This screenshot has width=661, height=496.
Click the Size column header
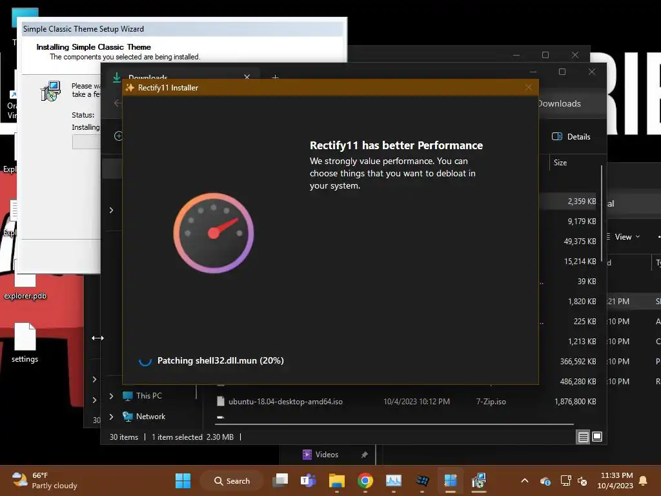pos(560,163)
